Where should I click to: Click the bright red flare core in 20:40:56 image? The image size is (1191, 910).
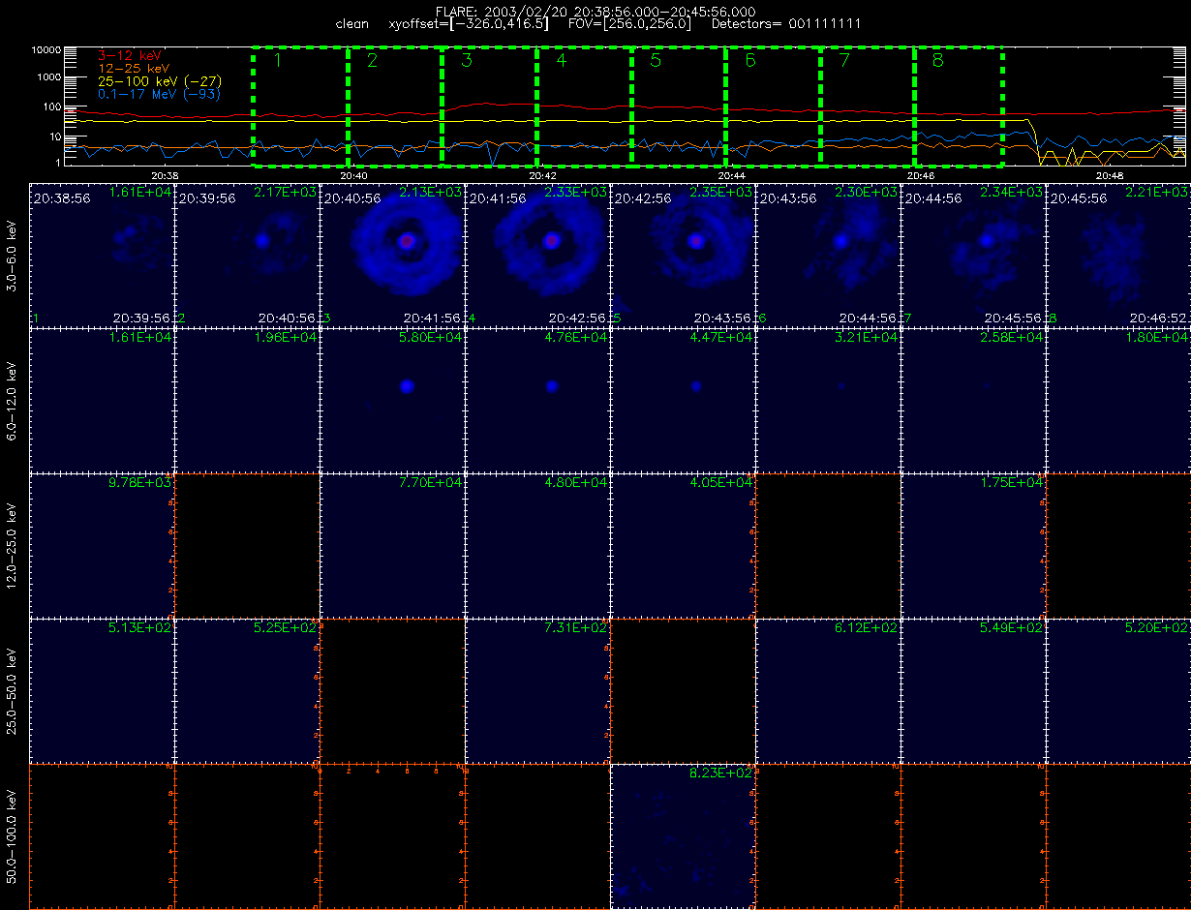(x=407, y=240)
